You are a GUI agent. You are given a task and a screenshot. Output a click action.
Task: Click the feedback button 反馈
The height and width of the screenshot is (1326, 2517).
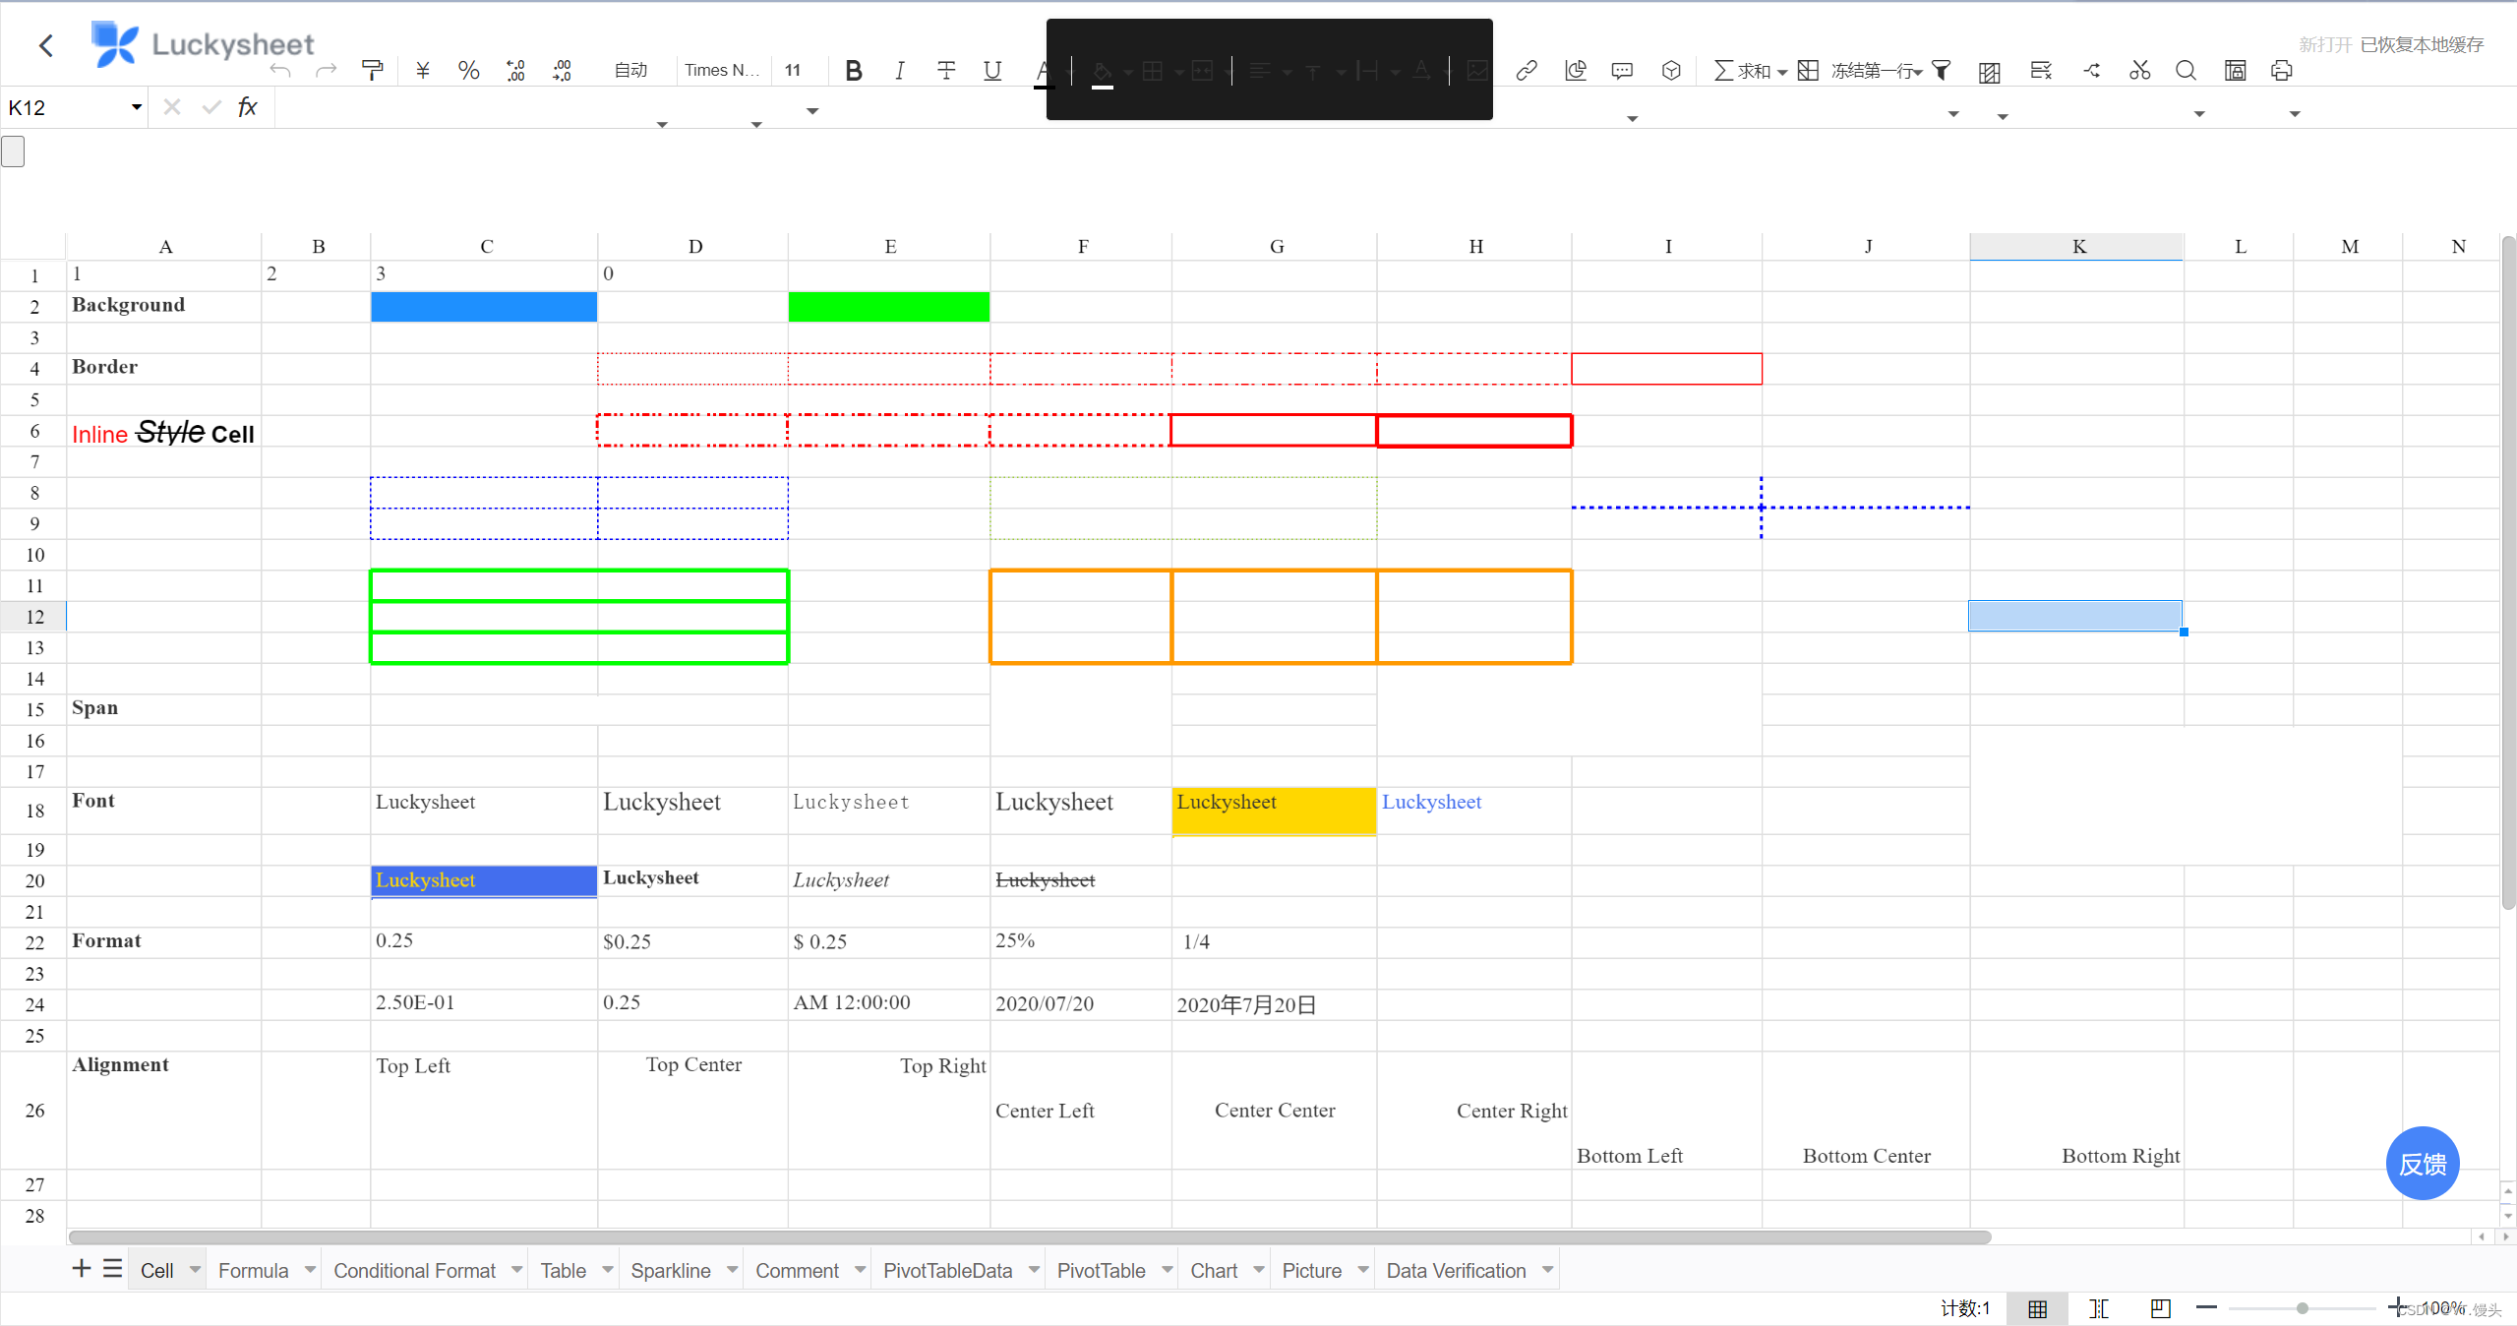[2426, 1165]
